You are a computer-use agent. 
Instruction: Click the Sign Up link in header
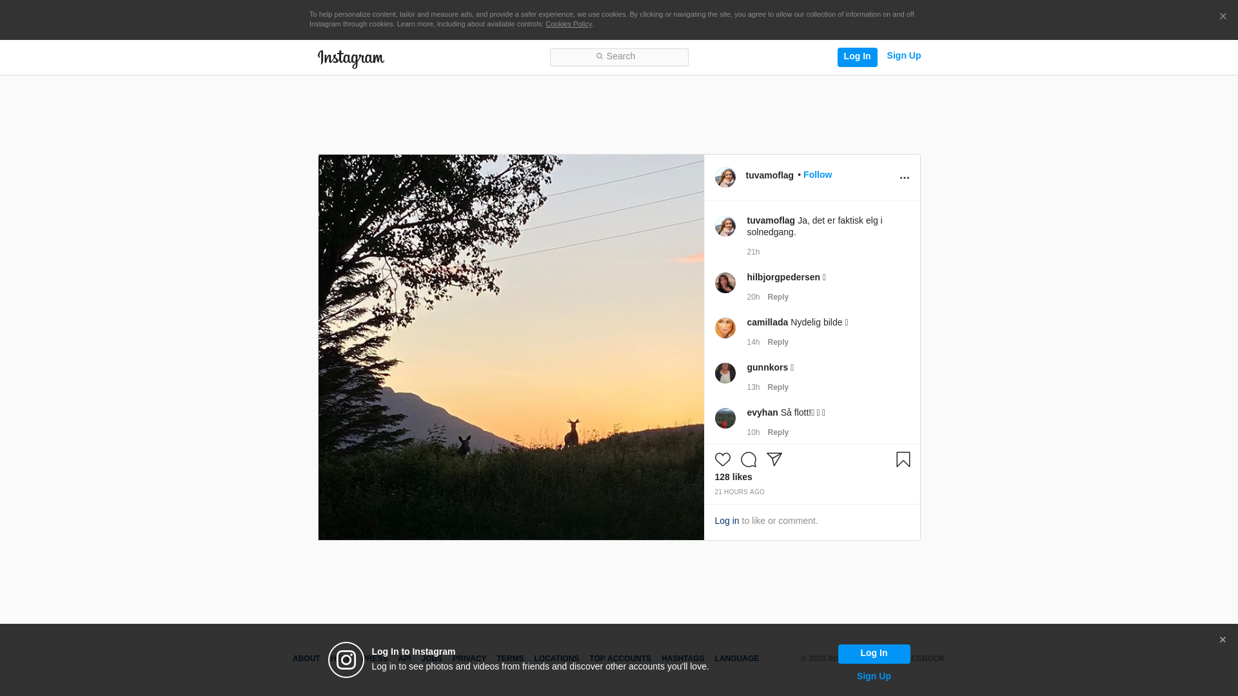click(903, 56)
